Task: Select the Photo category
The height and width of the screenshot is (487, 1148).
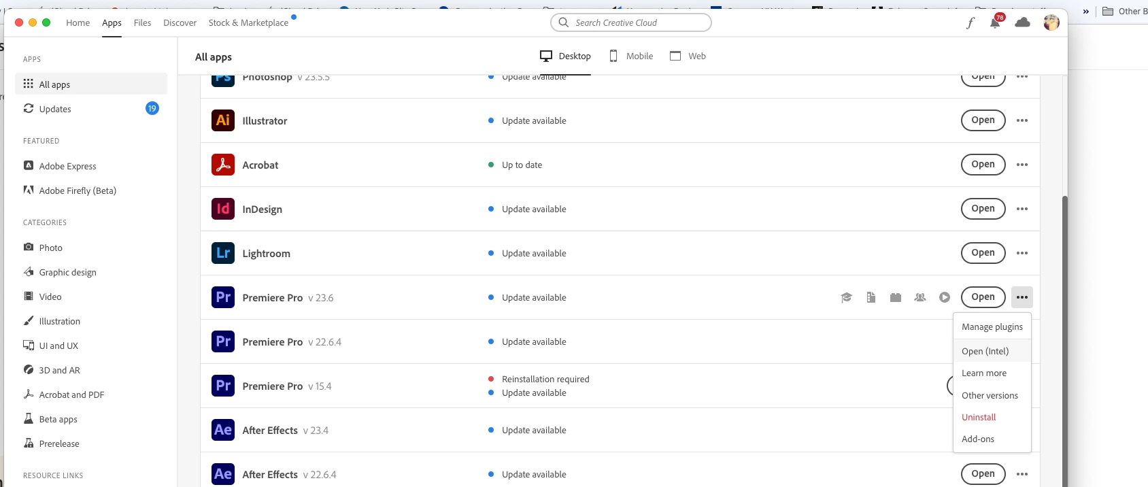Action: pos(91,248)
